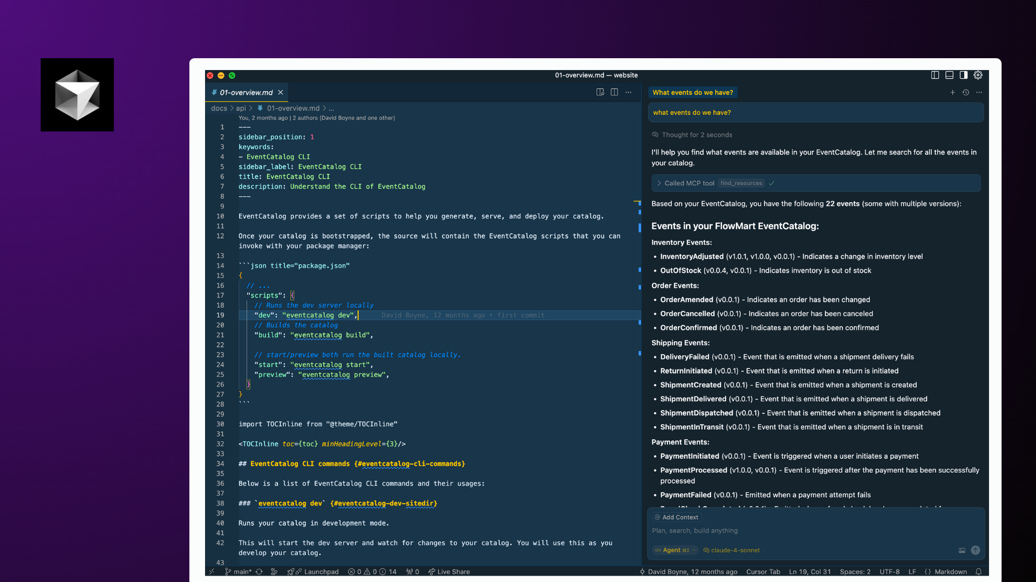Image resolution: width=1036 pixels, height=582 pixels.
Task: Open the claude-4-sonnet model picker
Action: point(735,550)
